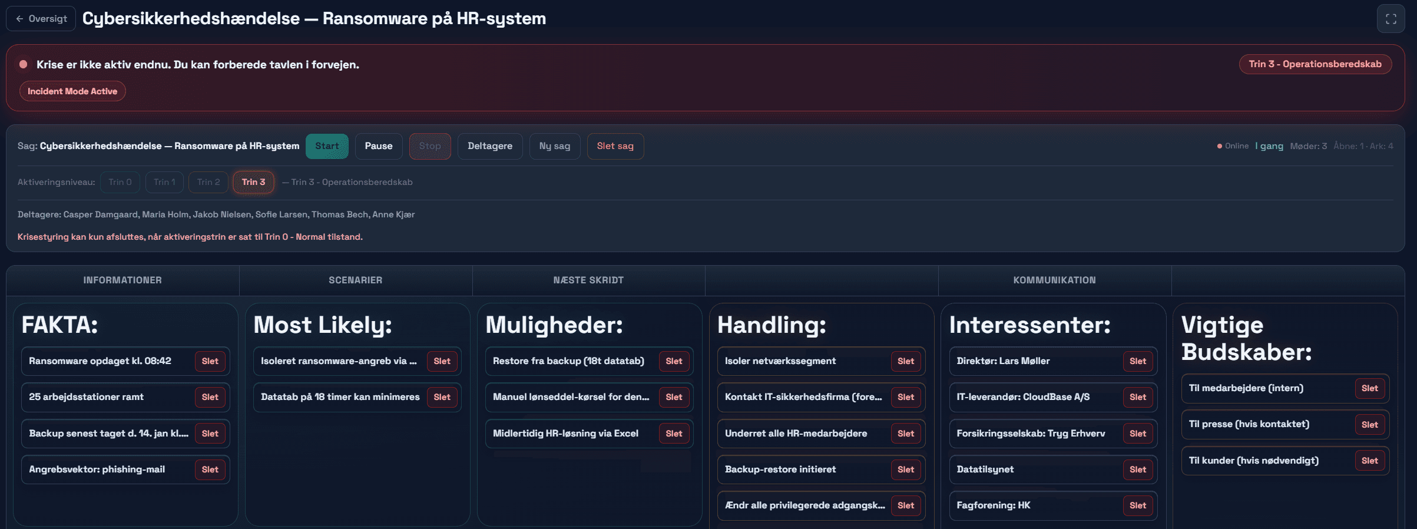Switch to the KOMMUNIKATION tab

pyautogui.click(x=1054, y=280)
